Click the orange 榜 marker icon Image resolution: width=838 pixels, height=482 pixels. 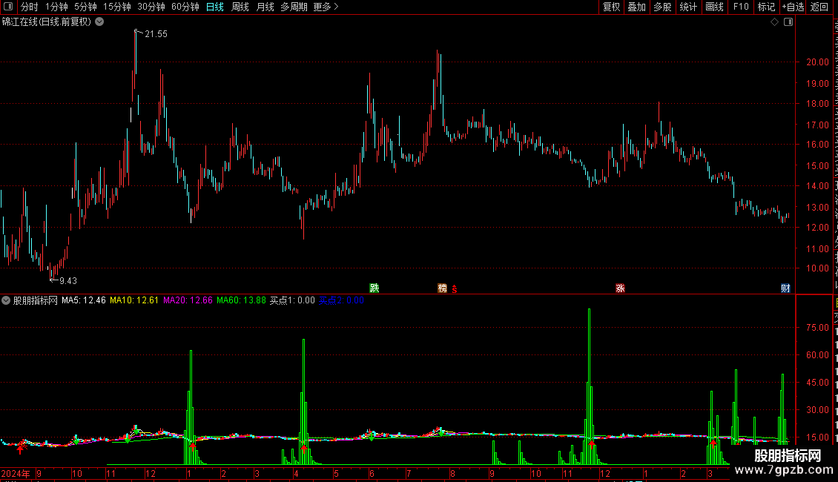(x=443, y=288)
